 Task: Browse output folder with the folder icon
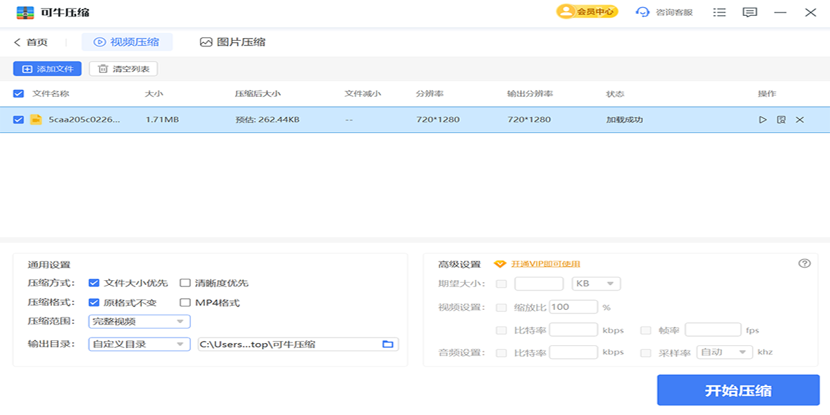coord(388,344)
